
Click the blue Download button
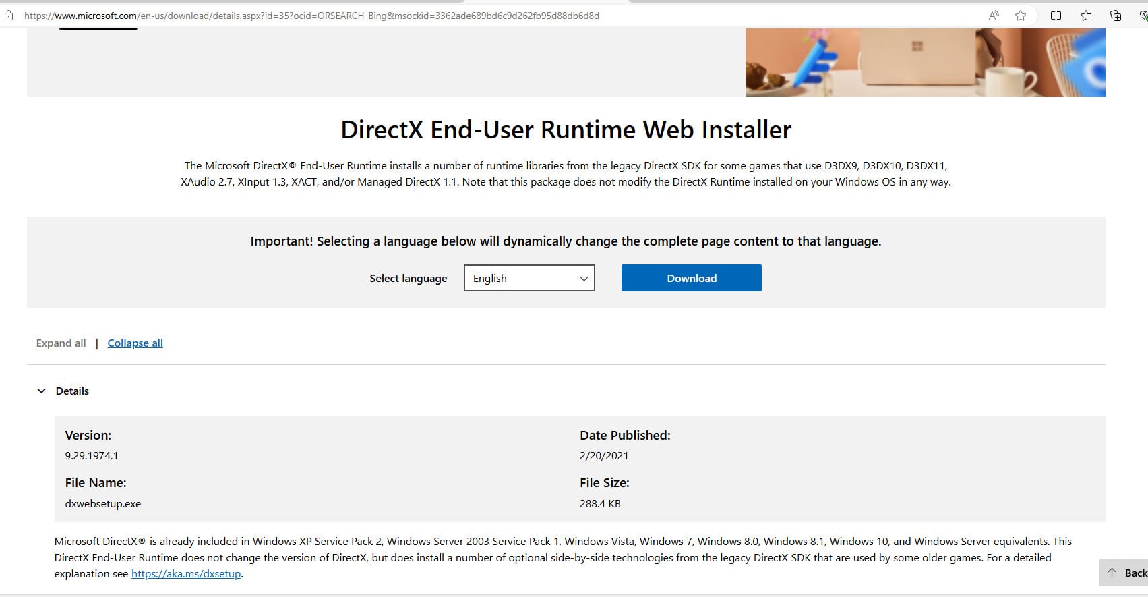coord(691,278)
